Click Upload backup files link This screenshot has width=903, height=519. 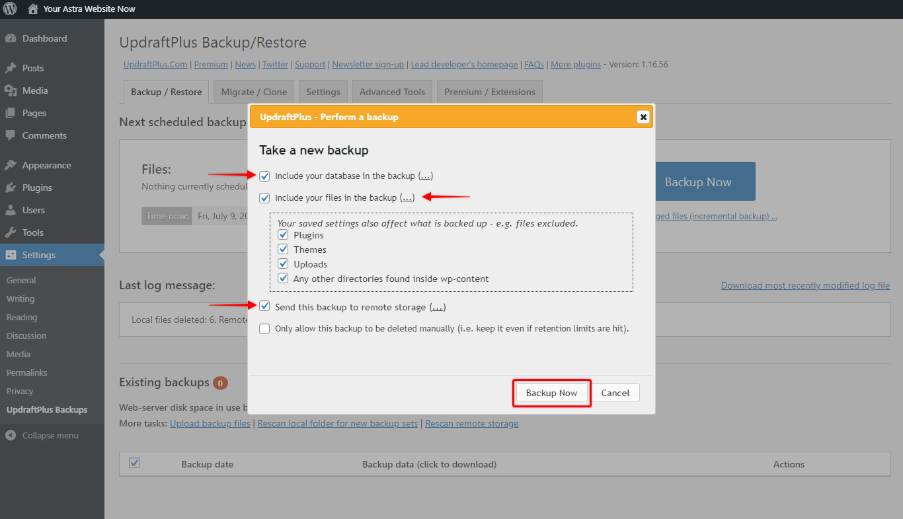[x=210, y=423]
